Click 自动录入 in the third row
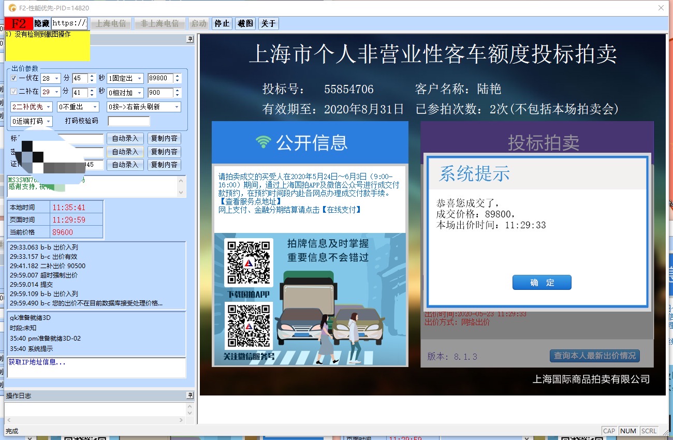The image size is (673, 440). [125, 165]
